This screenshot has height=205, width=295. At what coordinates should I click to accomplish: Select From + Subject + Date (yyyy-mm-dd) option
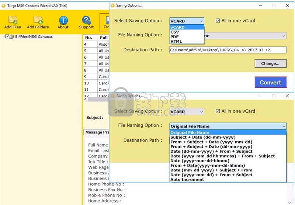pos(228,142)
